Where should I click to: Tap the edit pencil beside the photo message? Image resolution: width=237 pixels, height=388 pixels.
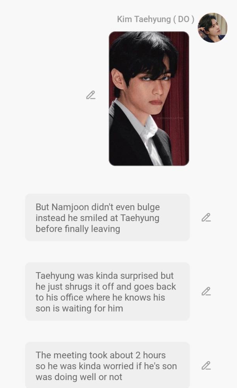[x=91, y=95]
